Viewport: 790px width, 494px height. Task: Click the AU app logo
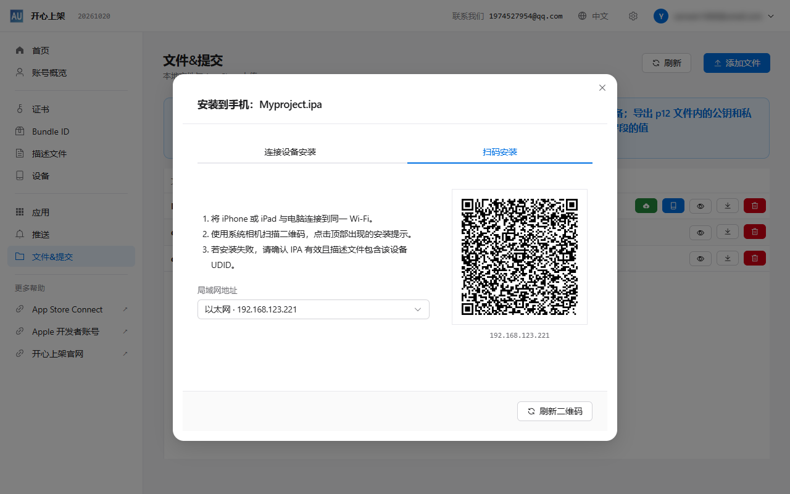pos(17,16)
